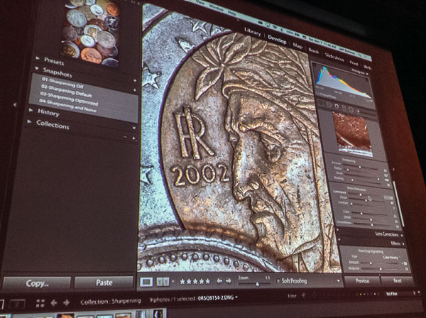Click the remove collection minus icon
Viewport: 426px width, 318px height.
[126, 136]
